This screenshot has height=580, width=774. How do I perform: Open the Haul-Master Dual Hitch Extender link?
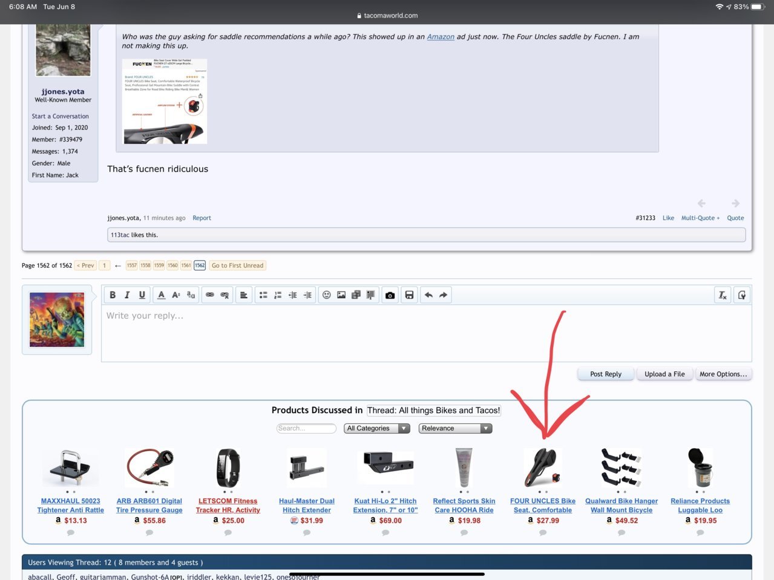point(307,506)
